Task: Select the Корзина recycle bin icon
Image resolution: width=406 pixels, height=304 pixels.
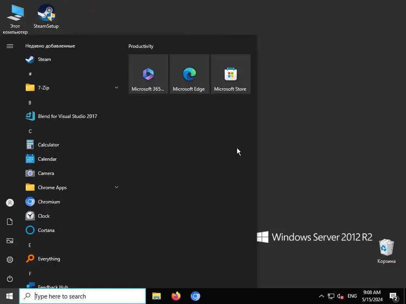Action: (x=386, y=251)
